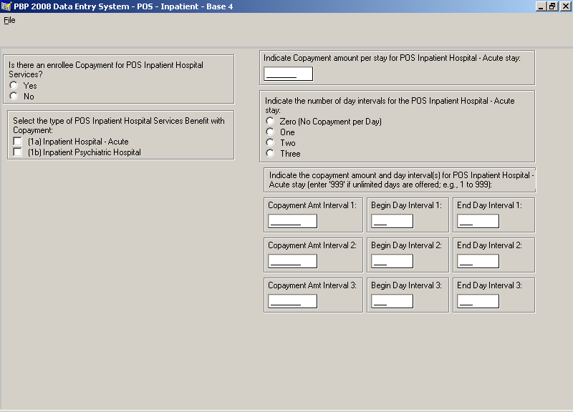Click End Day Interval 3 field
573x412 pixels.
coord(478,301)
